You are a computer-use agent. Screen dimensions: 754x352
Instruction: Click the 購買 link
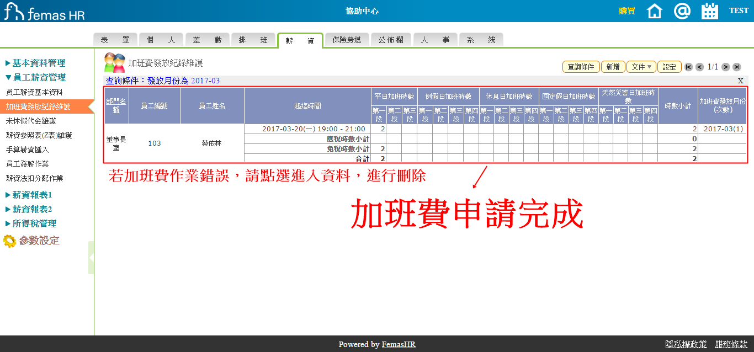tap(627, 11)
